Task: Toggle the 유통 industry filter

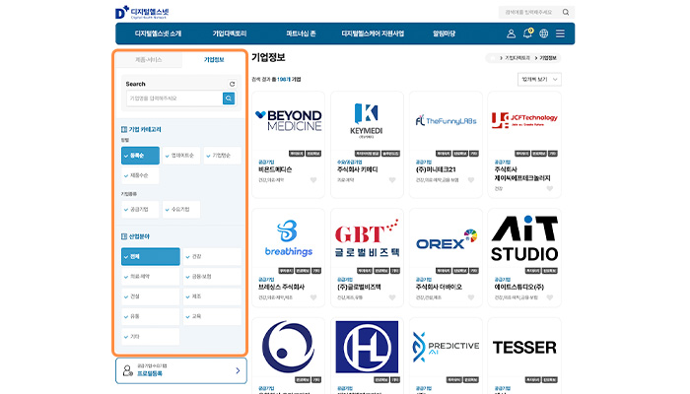Action: click(x=151, y=316)
